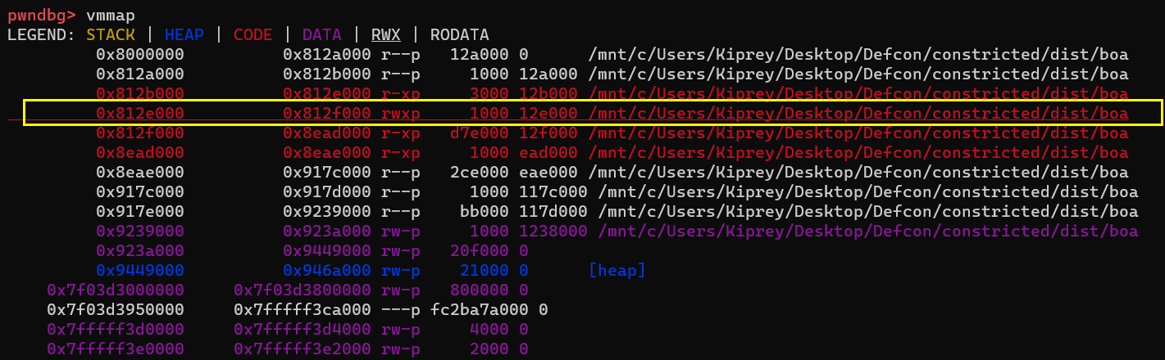Click the rwxp permission in the highlighted row
Screen dimensions: 1165x360
point(400,113)
